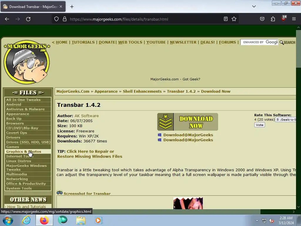Click the Download Now breadcrumb link
Viewport: 301px width, 226px height.
tap(215, 91)
